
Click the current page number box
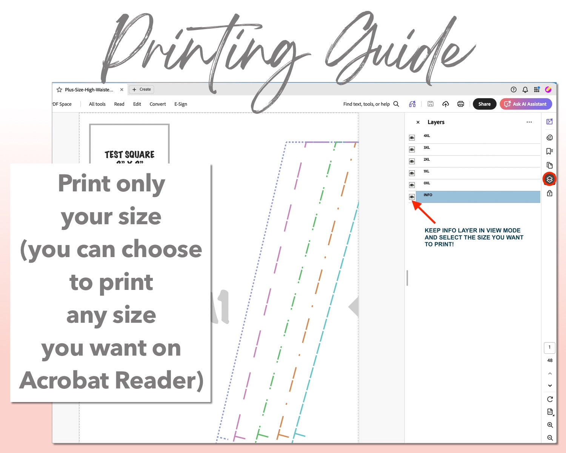click(x=549, y=347)
